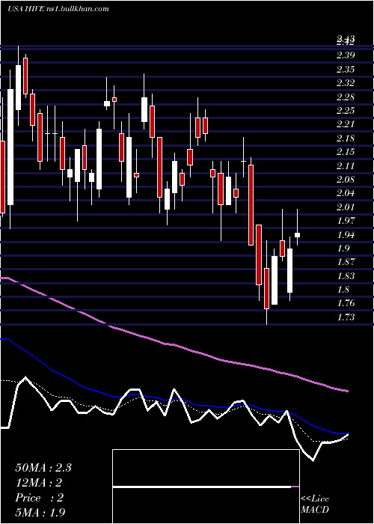Click the '12MA : 2' legend text
Screen dimensions: 374x524
[x=39, y=483]
